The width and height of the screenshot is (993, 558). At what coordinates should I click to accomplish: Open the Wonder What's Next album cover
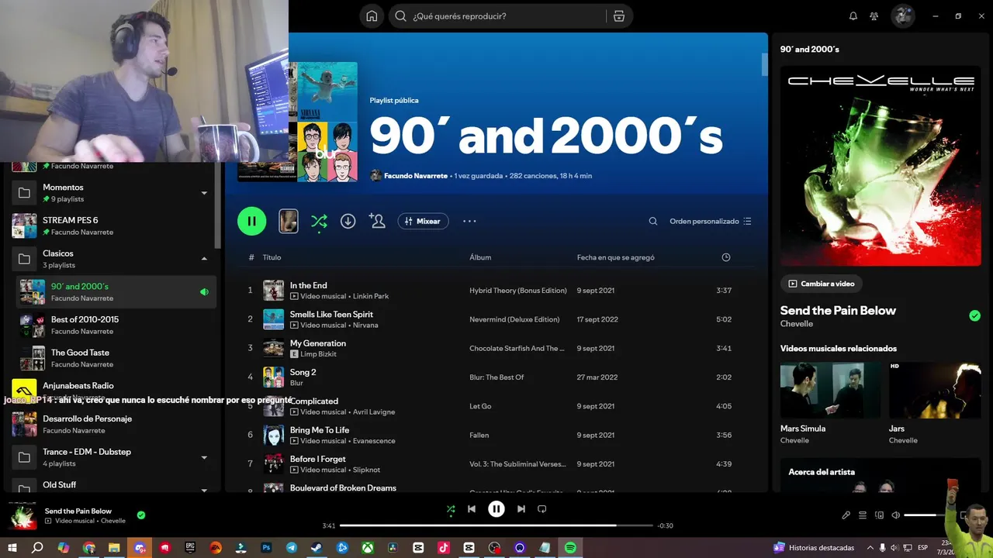pos(881,166)
